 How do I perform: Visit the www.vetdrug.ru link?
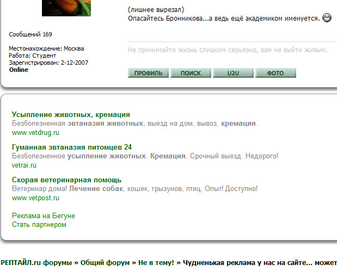[35, 133]
